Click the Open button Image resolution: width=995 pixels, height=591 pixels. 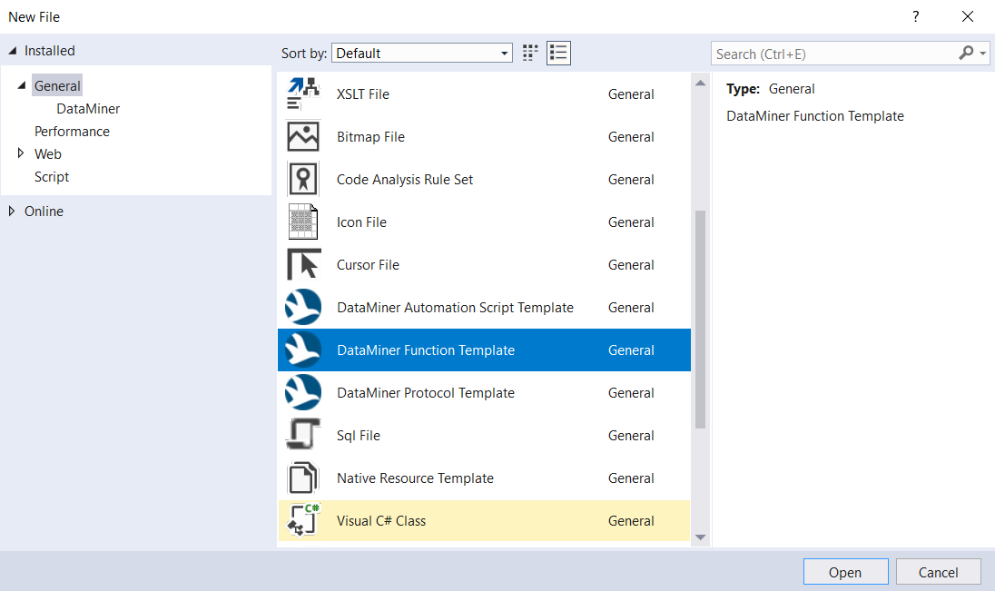pos(845,572)
